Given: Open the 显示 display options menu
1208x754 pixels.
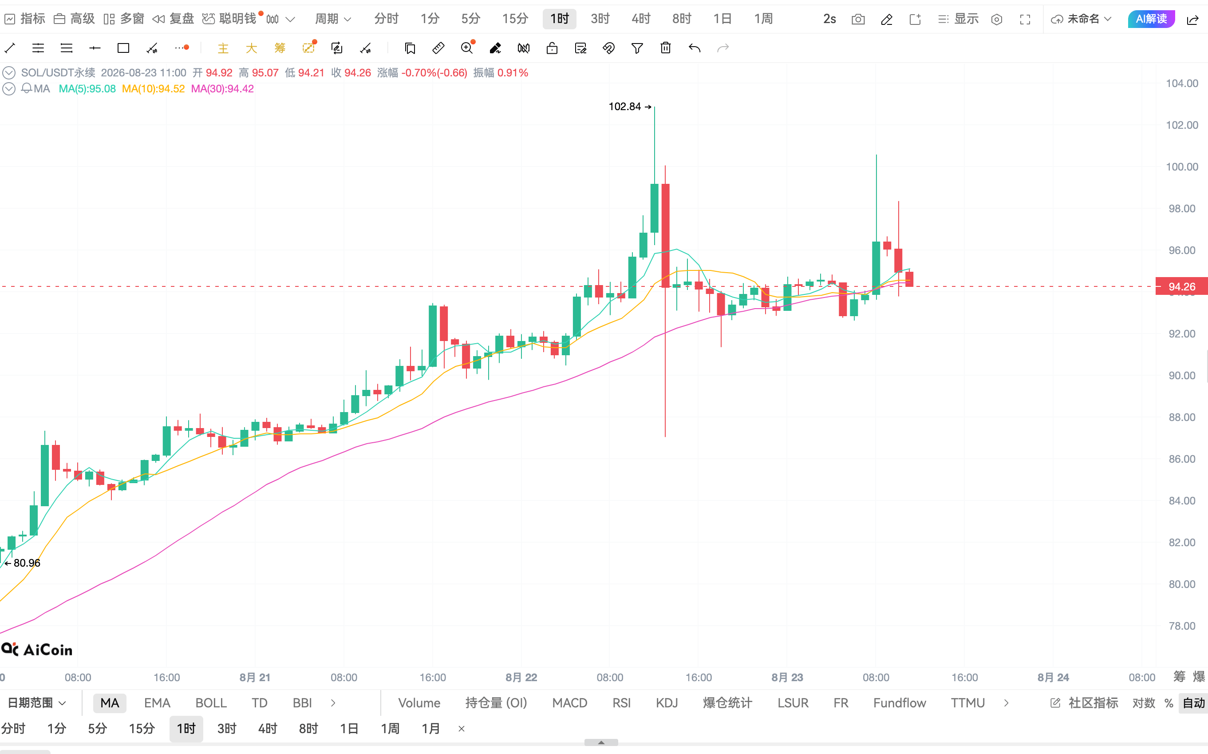Looking at the screenshot, I should (958, 19).
